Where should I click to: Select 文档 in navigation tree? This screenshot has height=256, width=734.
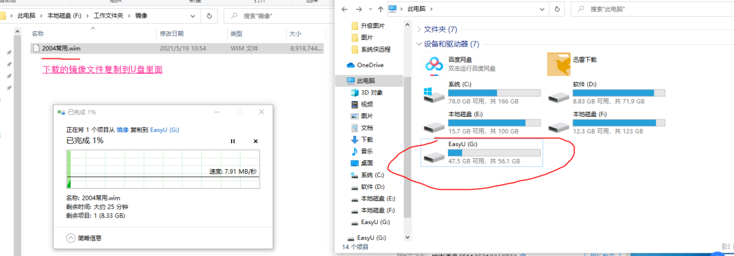point(362,128)
